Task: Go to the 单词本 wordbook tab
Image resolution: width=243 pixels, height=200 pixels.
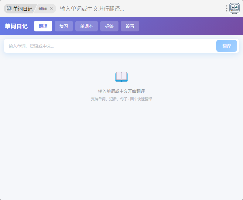Action: tap(87, 26)
